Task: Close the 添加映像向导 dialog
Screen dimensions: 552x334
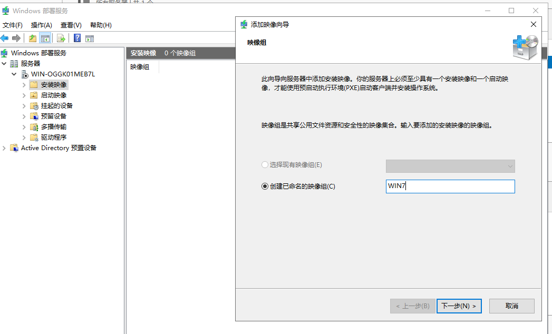Action: pyautogui.click(x=534, y=24)
